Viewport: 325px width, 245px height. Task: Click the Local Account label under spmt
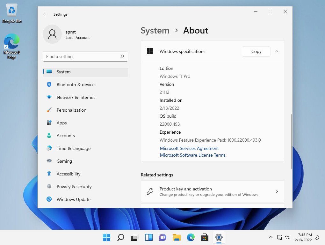tap(78, 38)
